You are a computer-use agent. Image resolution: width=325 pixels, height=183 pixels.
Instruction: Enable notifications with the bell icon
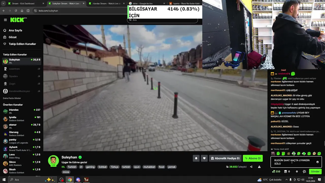point(196,158)
